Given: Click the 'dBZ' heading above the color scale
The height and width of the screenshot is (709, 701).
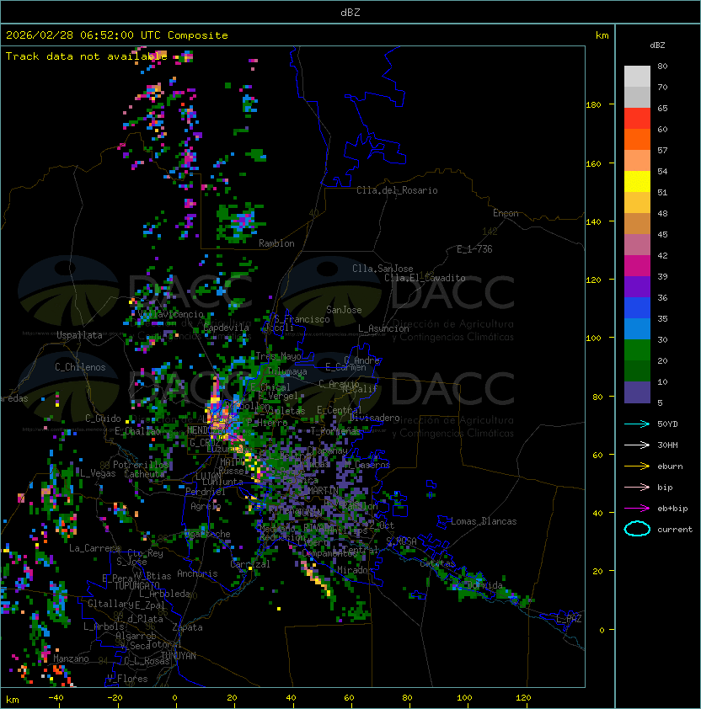Looking at the screenshot, I should point(657,45).
